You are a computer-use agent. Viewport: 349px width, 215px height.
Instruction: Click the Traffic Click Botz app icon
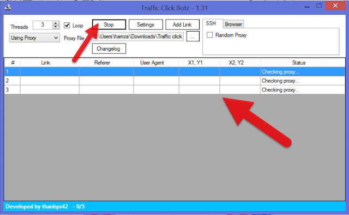8,8
